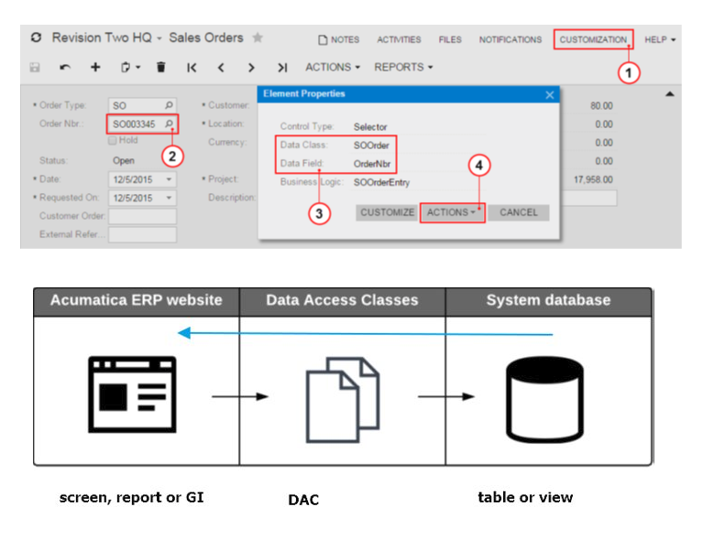The height and width of the screenshot is (539, 714).
Task: Click the CANCEL button in dialog
Action: 519,212
